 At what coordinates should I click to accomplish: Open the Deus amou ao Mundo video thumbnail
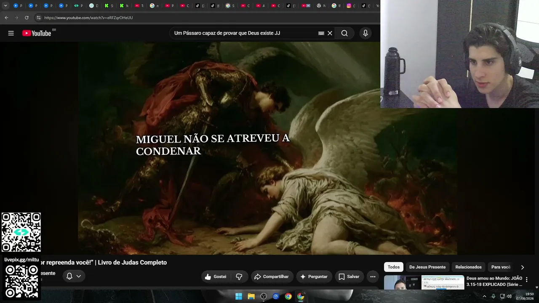point(424,282)
